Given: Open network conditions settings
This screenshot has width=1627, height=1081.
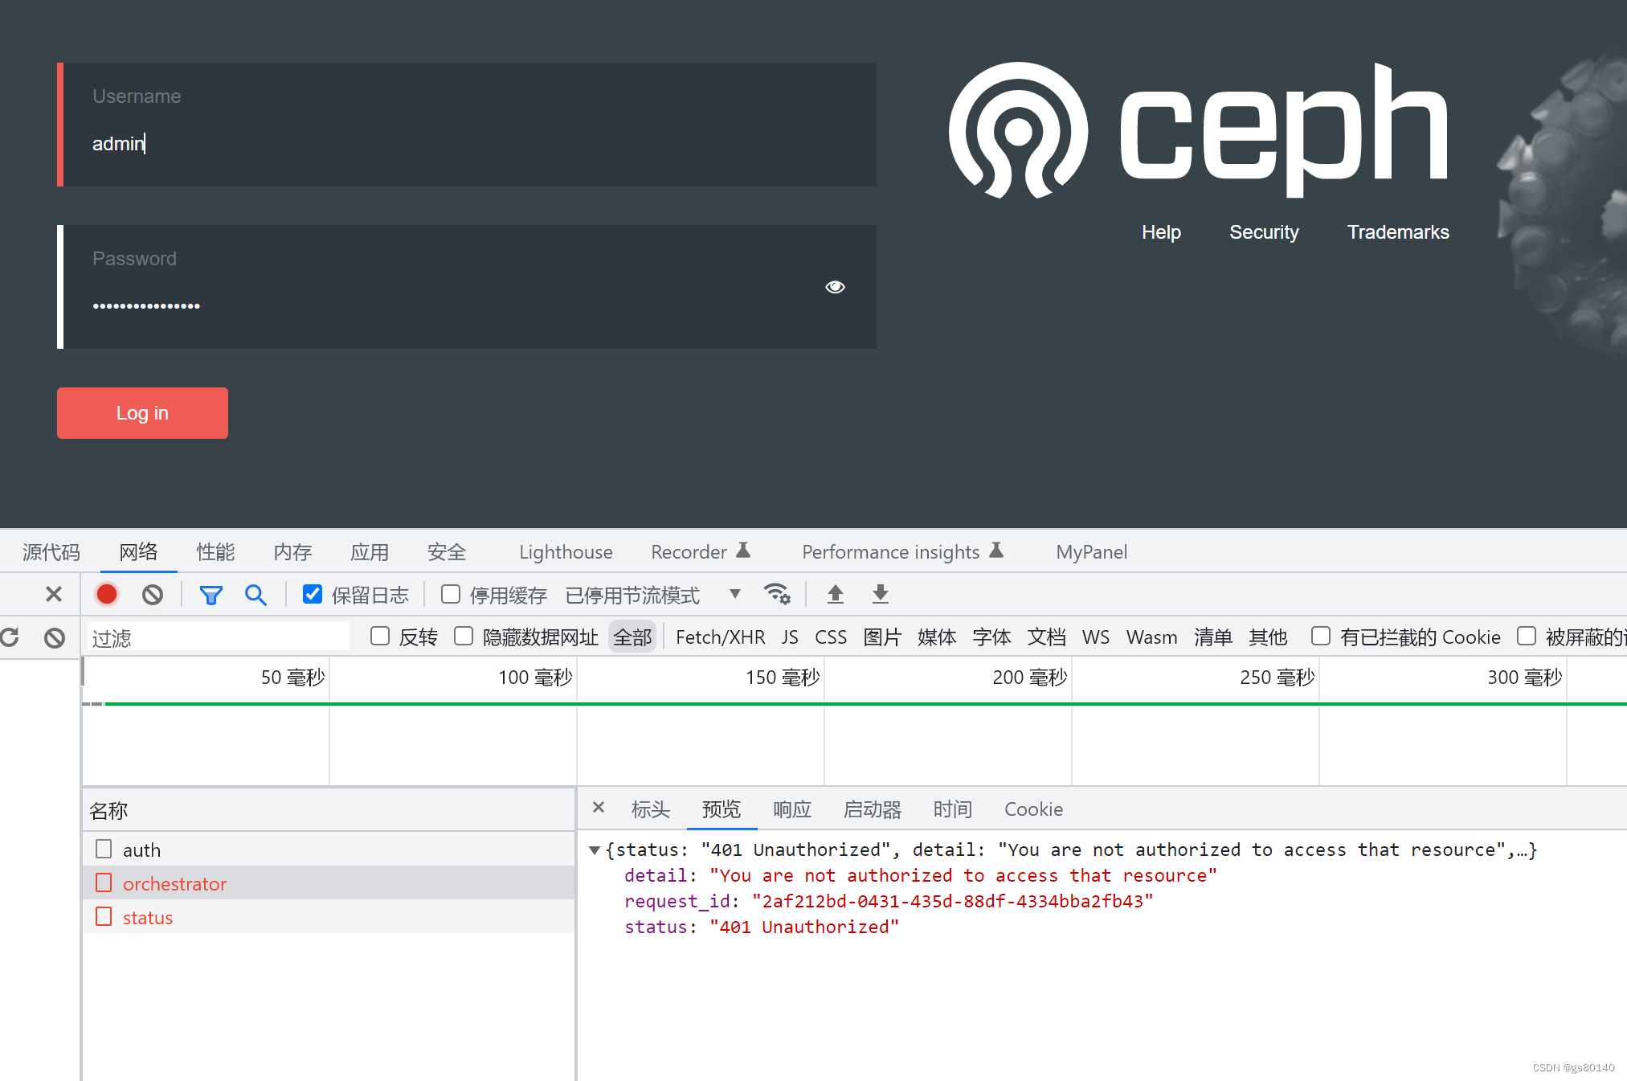Looking at the screenshot, I should pos(777,594).
